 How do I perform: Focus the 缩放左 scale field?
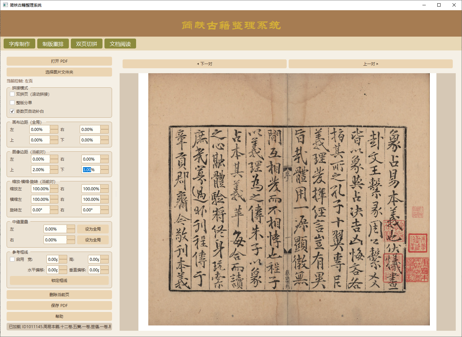coord(41,189)
